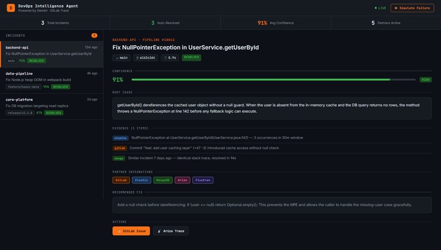Click the 13m ago timestamp

91,47
